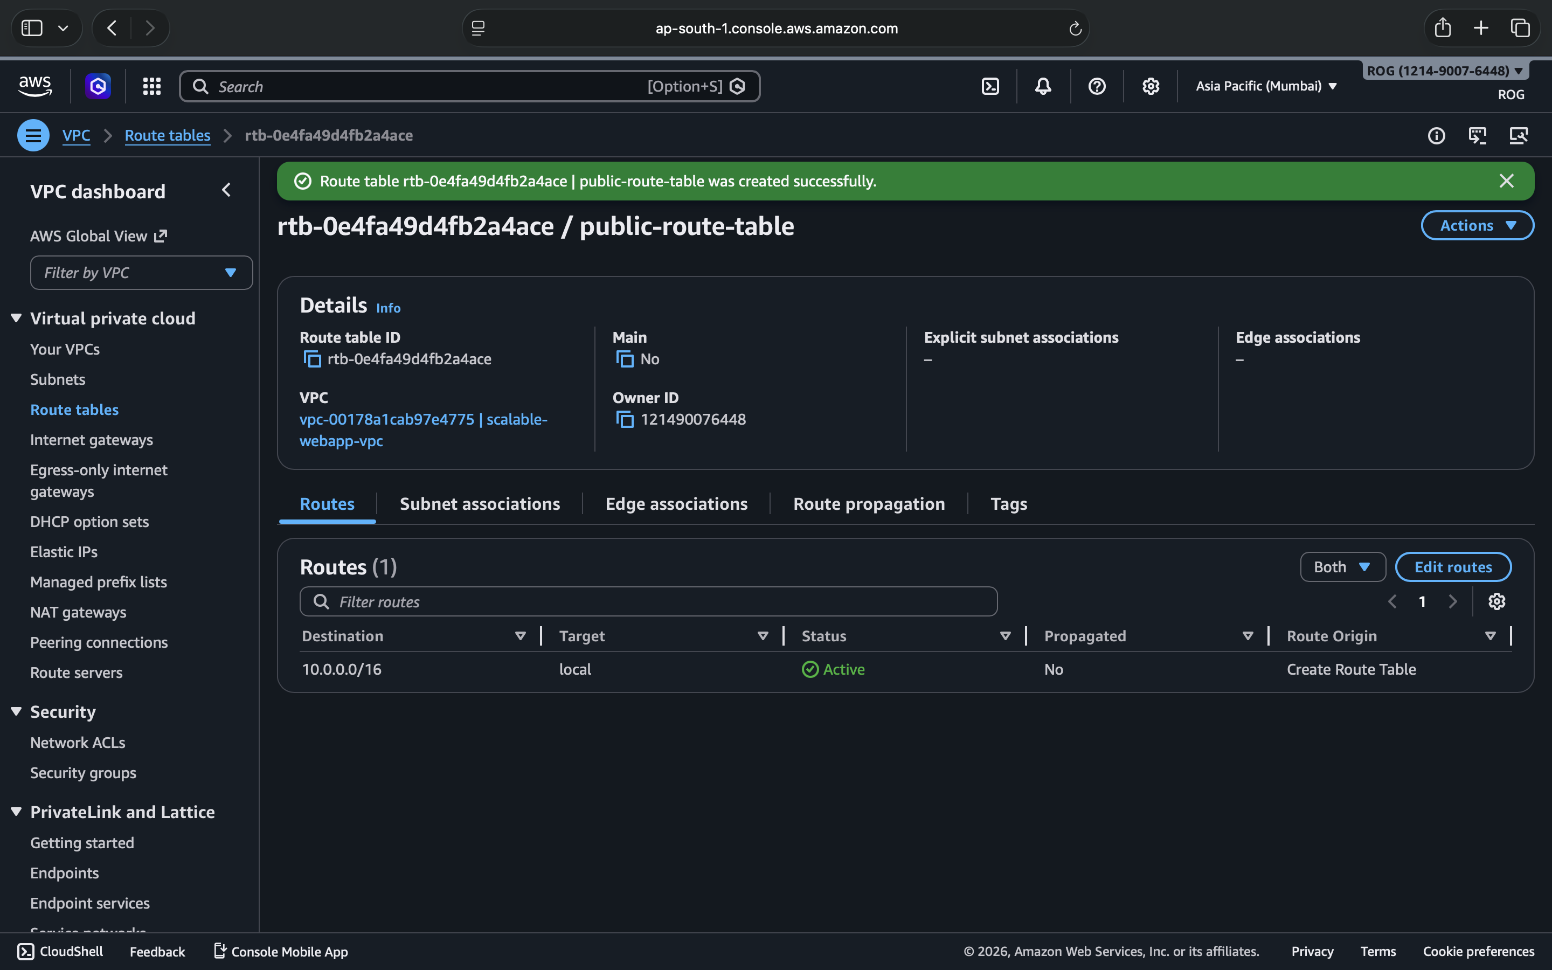Open routes table preferences gear
The image size is (1552, 970).
click(x=1496, y=602)
